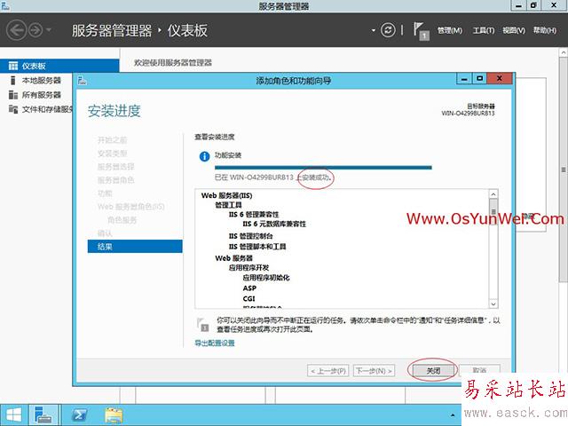
Task: Click the 应用程序初始化 entry
Action: point(266,278)
